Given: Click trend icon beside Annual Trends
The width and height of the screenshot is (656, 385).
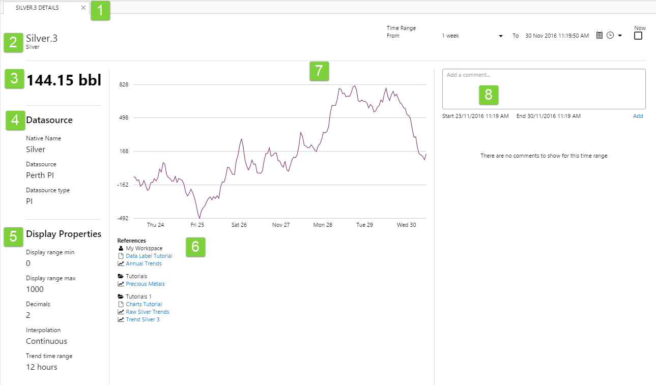Looking at the screenshot, I should click(x=121, y=263).
